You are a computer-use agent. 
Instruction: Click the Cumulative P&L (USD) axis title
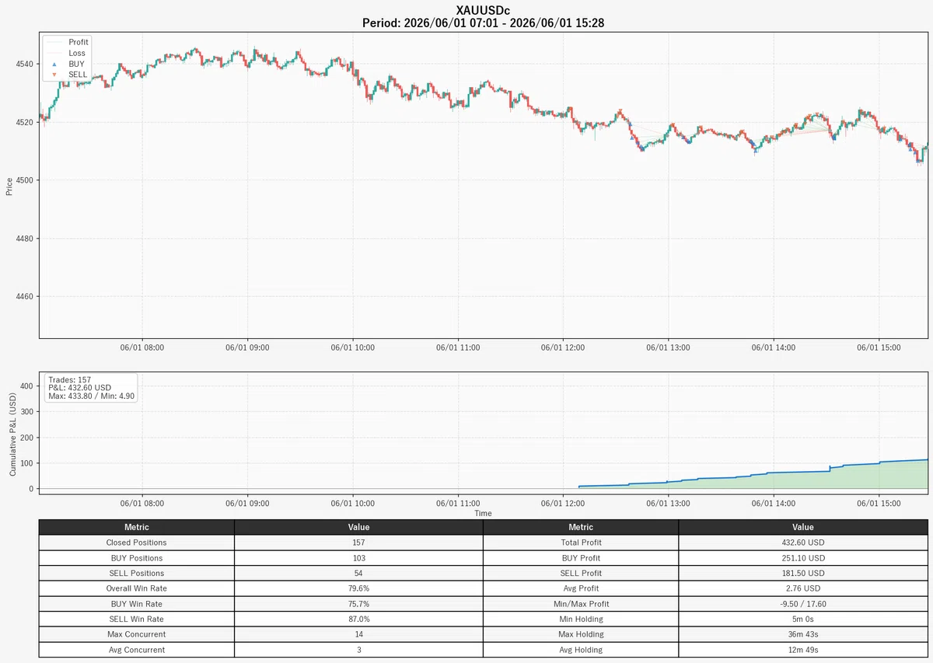[x=13, y=435]
